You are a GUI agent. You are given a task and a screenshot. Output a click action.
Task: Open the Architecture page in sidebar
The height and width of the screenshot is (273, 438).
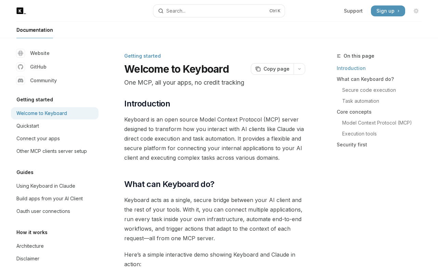[x=30, y=246]
